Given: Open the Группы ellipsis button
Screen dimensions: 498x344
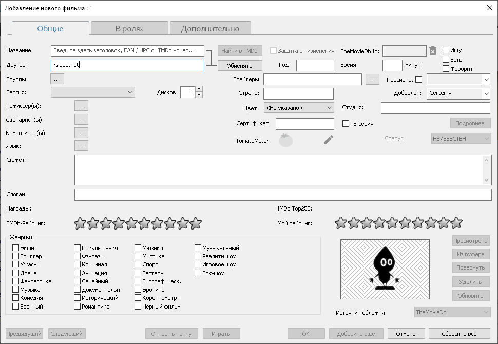Looking at the screenshot, I should (x=57, y=79).
